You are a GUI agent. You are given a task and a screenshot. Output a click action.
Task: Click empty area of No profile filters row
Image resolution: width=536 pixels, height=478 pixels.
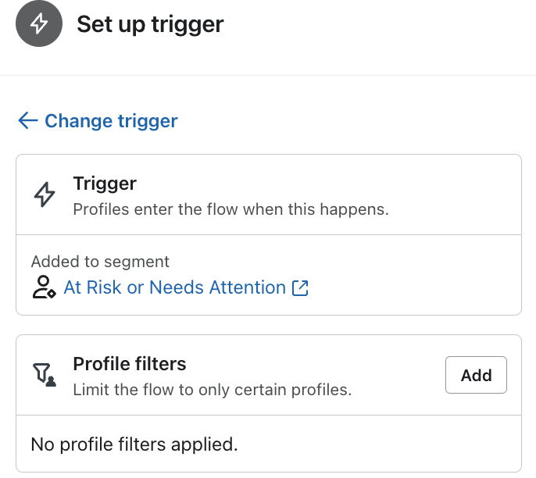coord(375,445)
